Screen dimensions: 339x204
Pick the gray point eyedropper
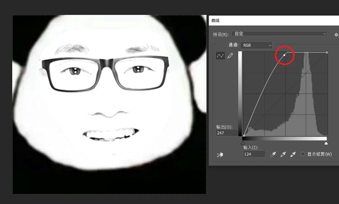[283, 154]
